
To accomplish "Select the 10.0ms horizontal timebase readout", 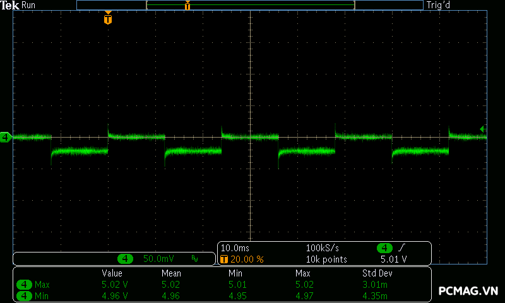I will click(x=235, y=248).
